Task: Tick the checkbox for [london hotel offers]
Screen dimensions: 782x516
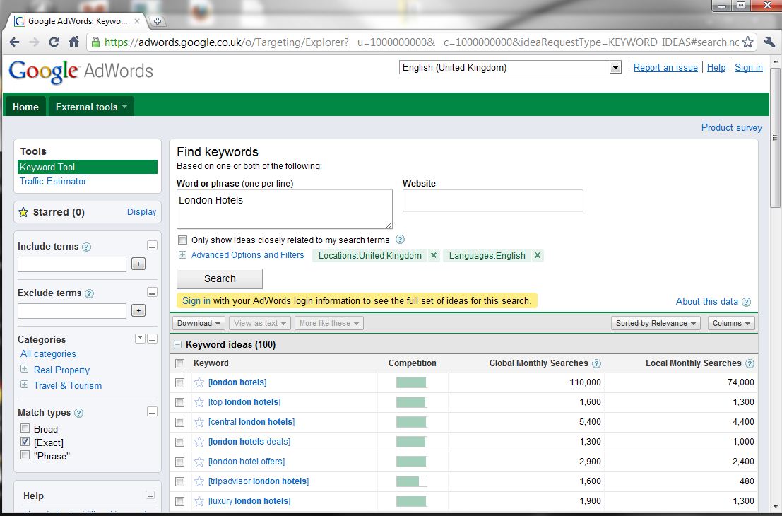Action: coord(180,462)
